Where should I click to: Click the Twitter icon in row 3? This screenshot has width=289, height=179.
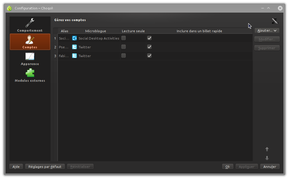point(74,56)
